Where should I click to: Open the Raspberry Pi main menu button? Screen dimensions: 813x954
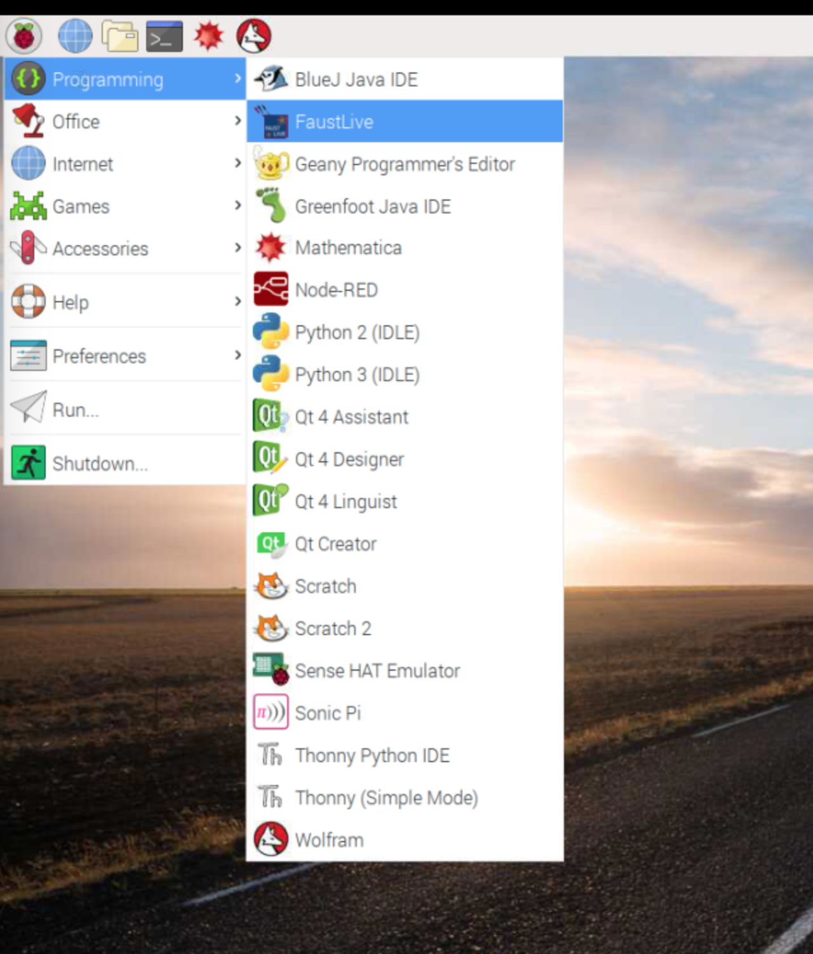coord(24,36)
